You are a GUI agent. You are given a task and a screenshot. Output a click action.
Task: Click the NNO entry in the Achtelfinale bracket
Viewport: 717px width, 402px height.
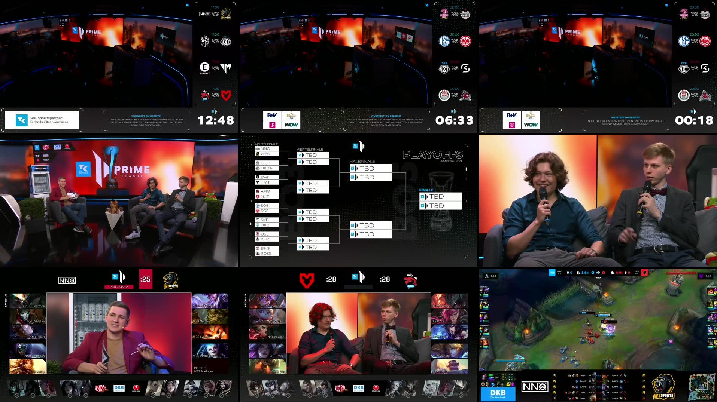point(267,149)
